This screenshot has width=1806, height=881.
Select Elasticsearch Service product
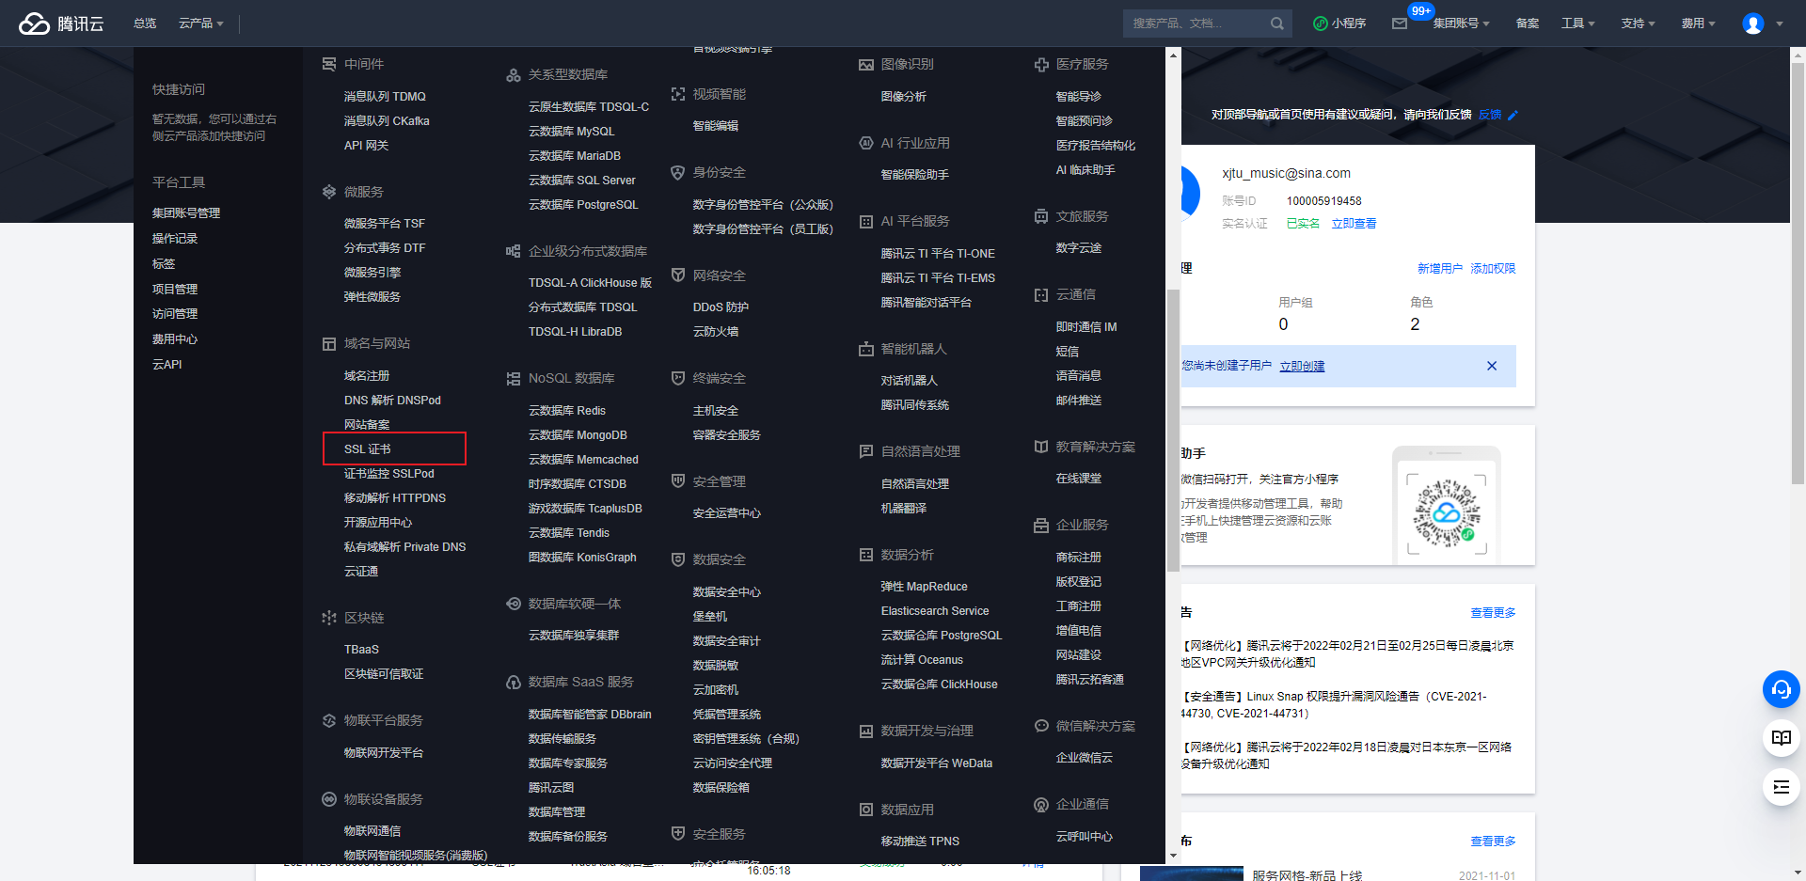pyautogui.click(x=935, y=611)
